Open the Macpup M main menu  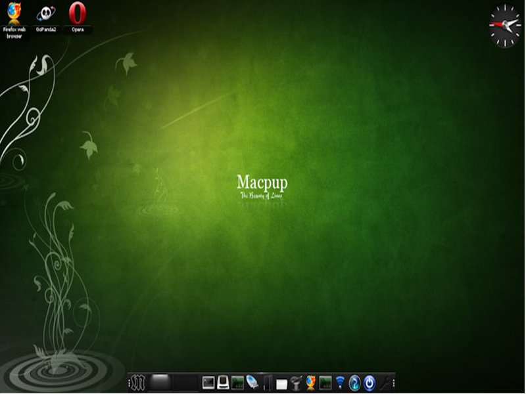(137, 383)
